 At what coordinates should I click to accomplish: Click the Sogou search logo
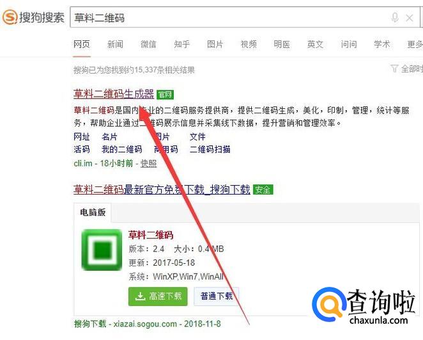[33, 17]
